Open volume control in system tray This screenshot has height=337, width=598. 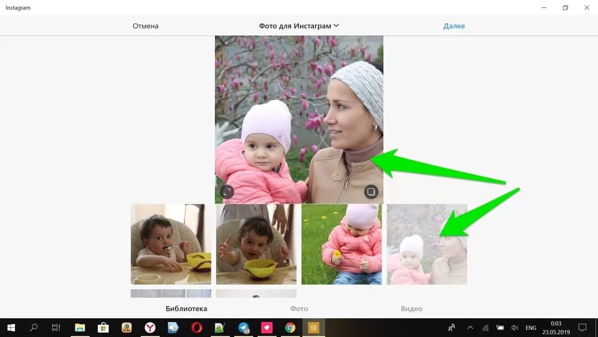515,328
